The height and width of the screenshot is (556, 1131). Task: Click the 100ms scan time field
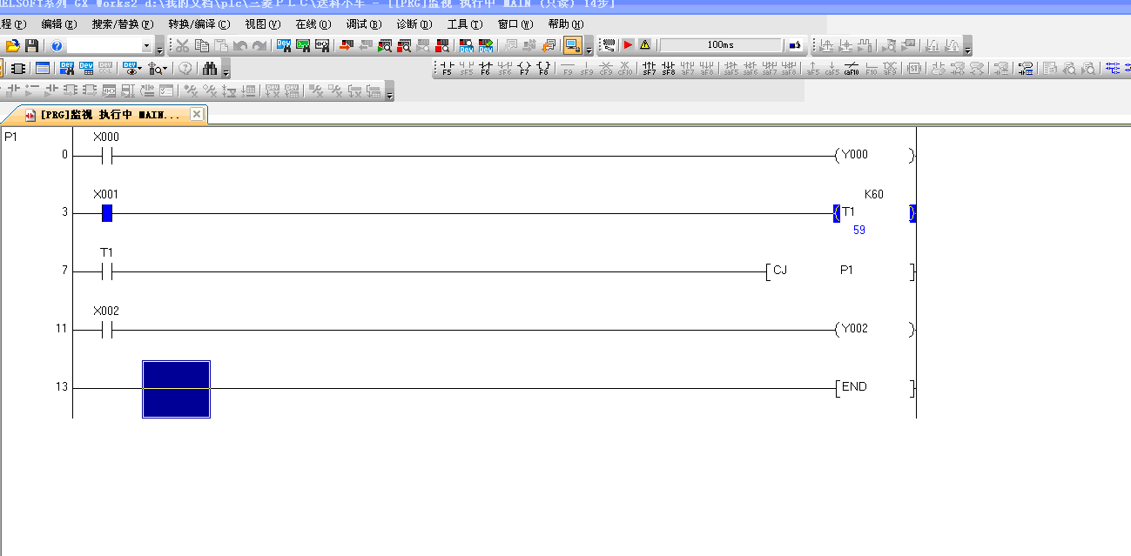click(720, 45)
